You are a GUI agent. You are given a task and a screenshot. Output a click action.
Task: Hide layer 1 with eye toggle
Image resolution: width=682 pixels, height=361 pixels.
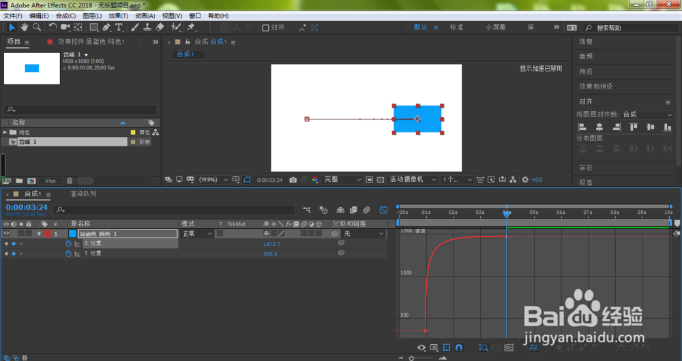pyautogui.click(x=6, y=234)
